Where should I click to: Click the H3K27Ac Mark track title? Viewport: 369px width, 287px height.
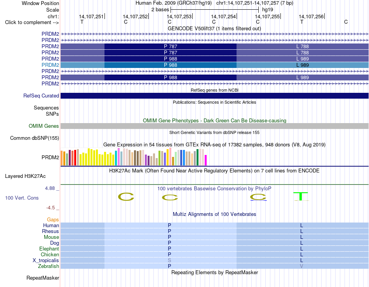click(x=214, y=170)
